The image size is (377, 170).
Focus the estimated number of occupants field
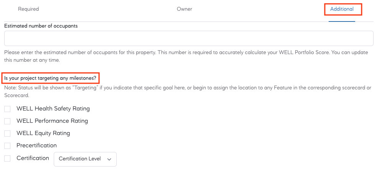click(x=188, y=38)
